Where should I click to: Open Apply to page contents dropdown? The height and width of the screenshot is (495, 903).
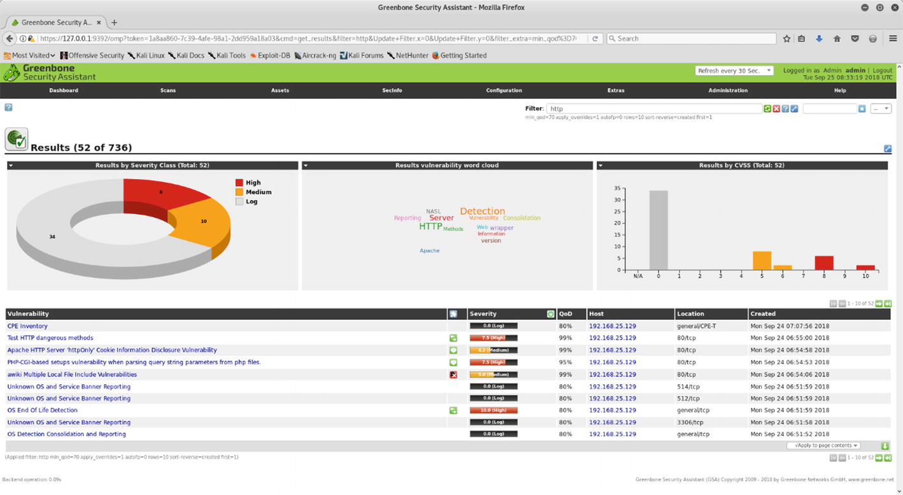click(823, 446)
